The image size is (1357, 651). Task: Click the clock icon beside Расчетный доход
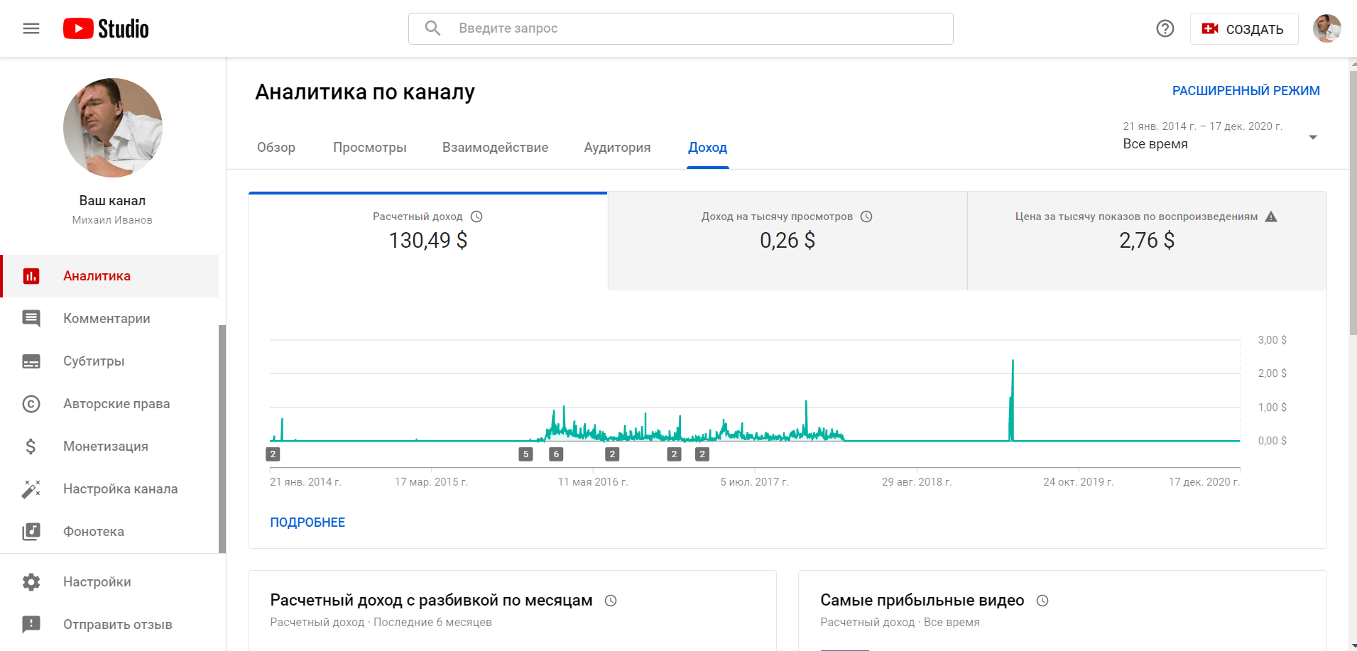[x=477, y=217]
